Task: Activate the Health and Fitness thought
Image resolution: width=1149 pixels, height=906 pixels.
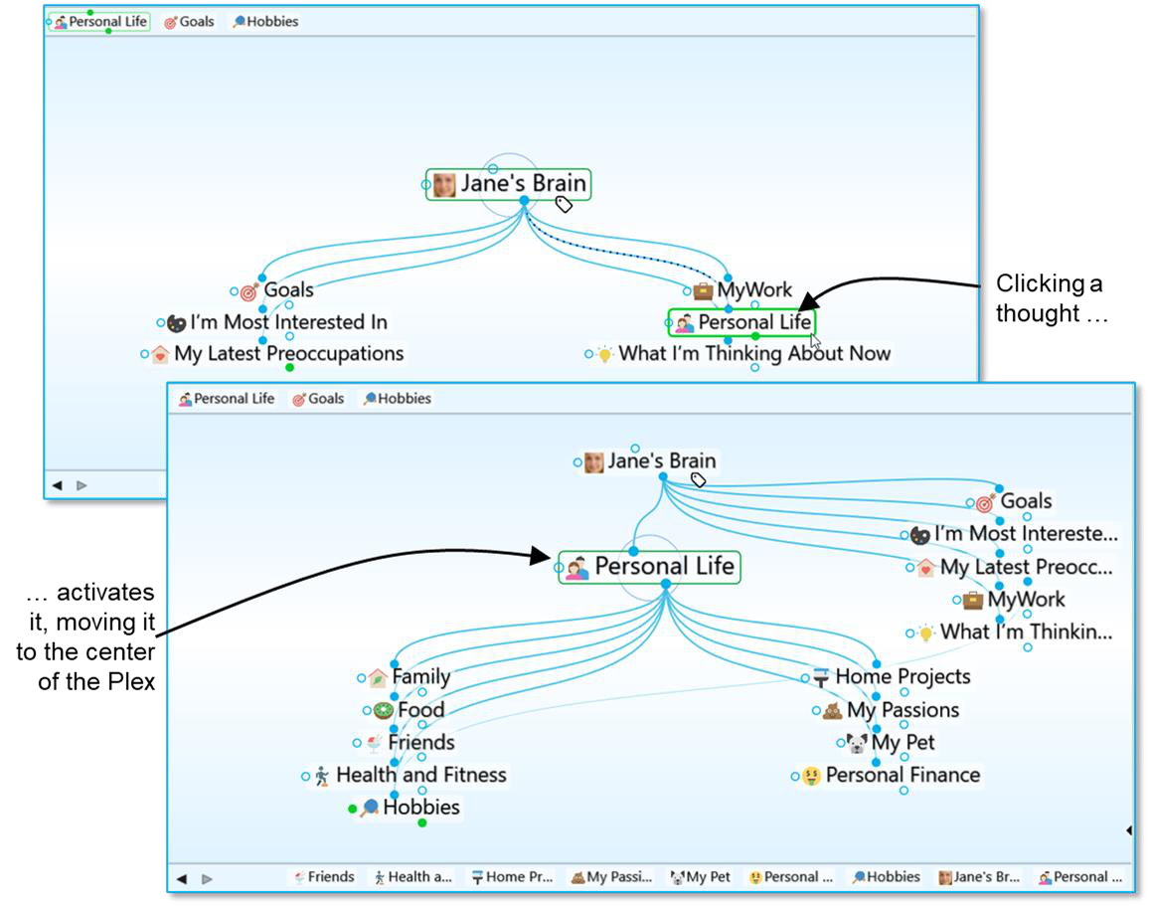Action: coord(420,775)
